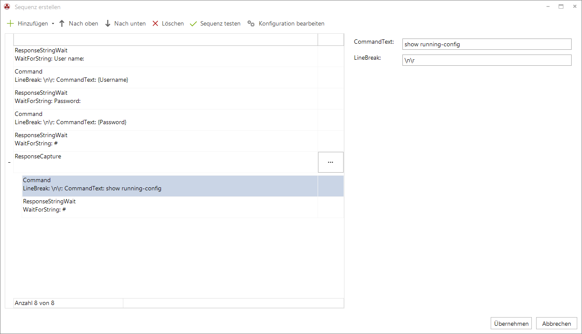Open Konfiguration bearbeiten
The height and width of the screenshot is (334, 582).
(x=286, y=23)
